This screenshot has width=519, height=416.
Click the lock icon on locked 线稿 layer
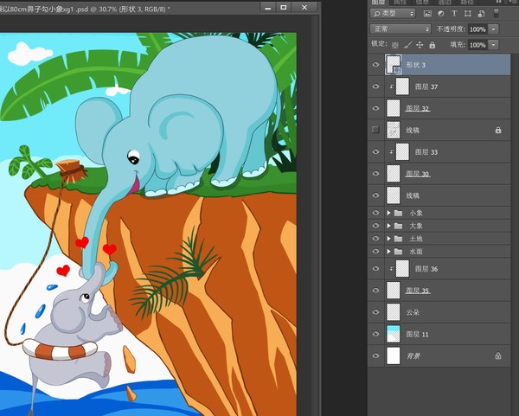(x=498, y=130)
